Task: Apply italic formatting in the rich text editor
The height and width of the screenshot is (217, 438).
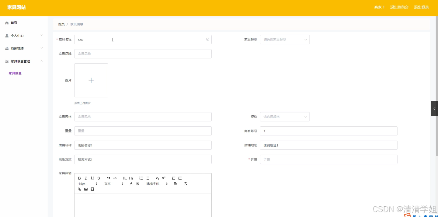Action: [85, 178]
